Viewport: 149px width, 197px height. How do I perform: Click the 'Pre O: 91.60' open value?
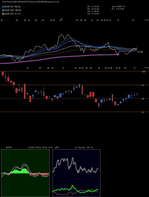tap(93, 7)
